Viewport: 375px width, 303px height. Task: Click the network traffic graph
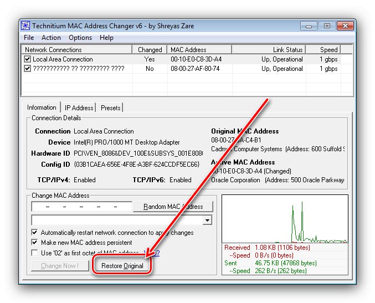tap(285, 219)
